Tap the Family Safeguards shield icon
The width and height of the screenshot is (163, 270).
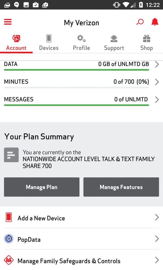[8, 260]
